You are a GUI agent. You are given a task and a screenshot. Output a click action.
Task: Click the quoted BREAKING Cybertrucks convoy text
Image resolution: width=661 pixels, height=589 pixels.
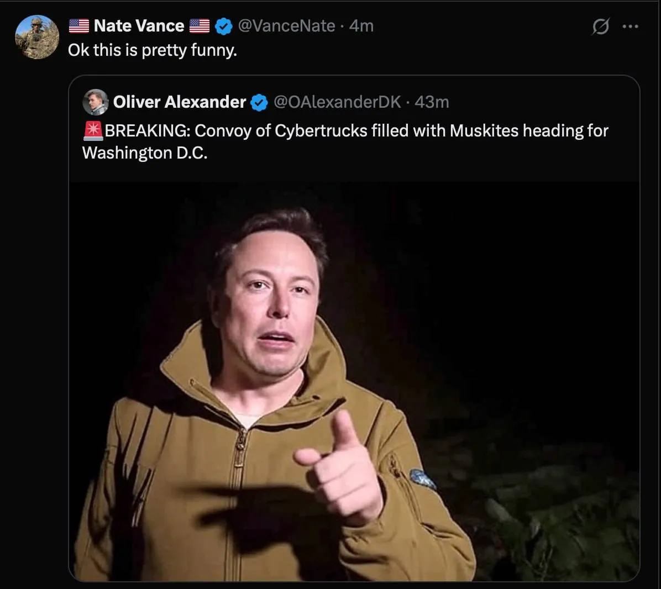click(x=356, y=131)
